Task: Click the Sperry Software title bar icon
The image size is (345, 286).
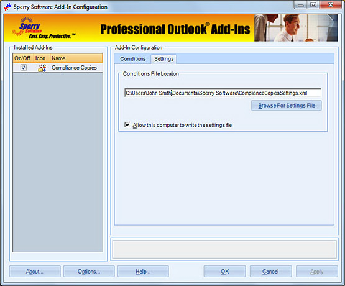Action: pyautogui.click(x=7, y=7)
